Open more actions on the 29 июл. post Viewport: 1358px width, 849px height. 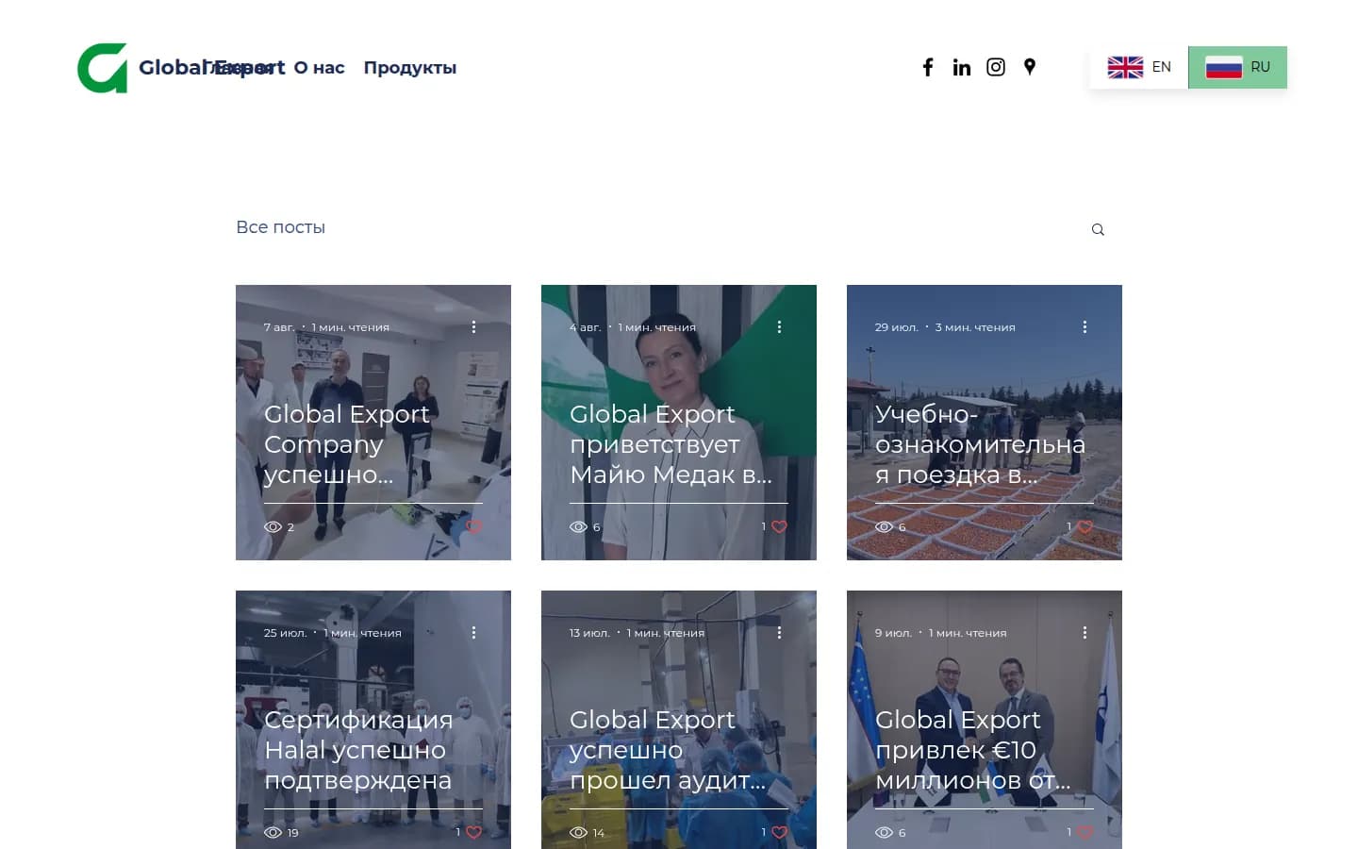pyautogui.click(x=1085, y=326)
